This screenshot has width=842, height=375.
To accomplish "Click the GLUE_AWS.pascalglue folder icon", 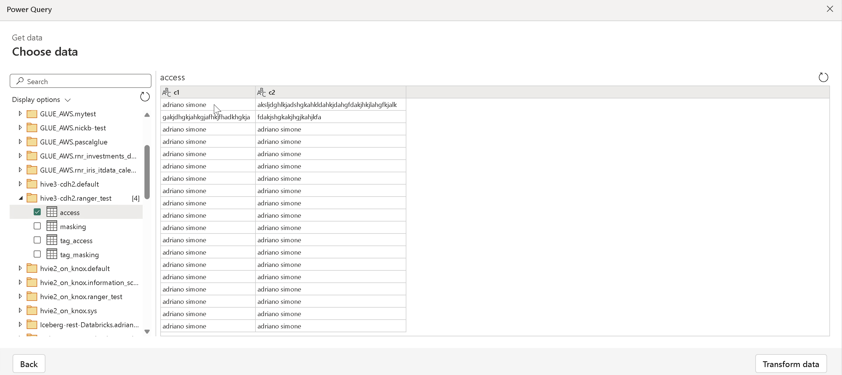I will pyautogui.click(x=32, y=142).
